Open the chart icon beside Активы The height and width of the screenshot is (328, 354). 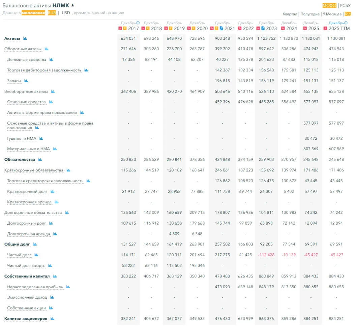(x=25, y=38)
